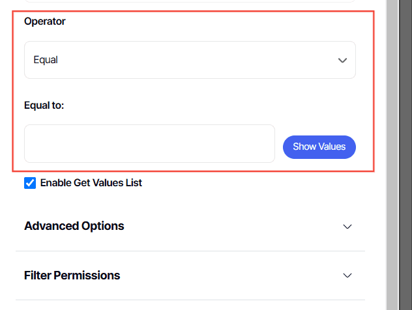Expand the Filter Permissions section heading
Image resolution: width=412 pixels, height=310 pixels.
[x=72, y=275]
